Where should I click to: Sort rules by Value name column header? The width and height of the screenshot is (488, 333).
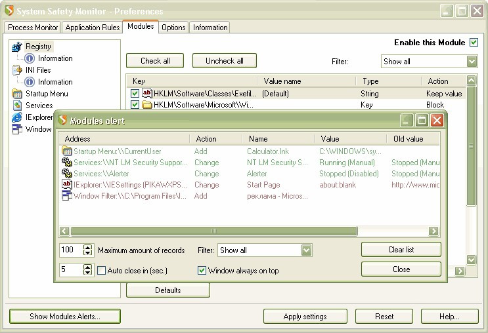tap(307, 81)
